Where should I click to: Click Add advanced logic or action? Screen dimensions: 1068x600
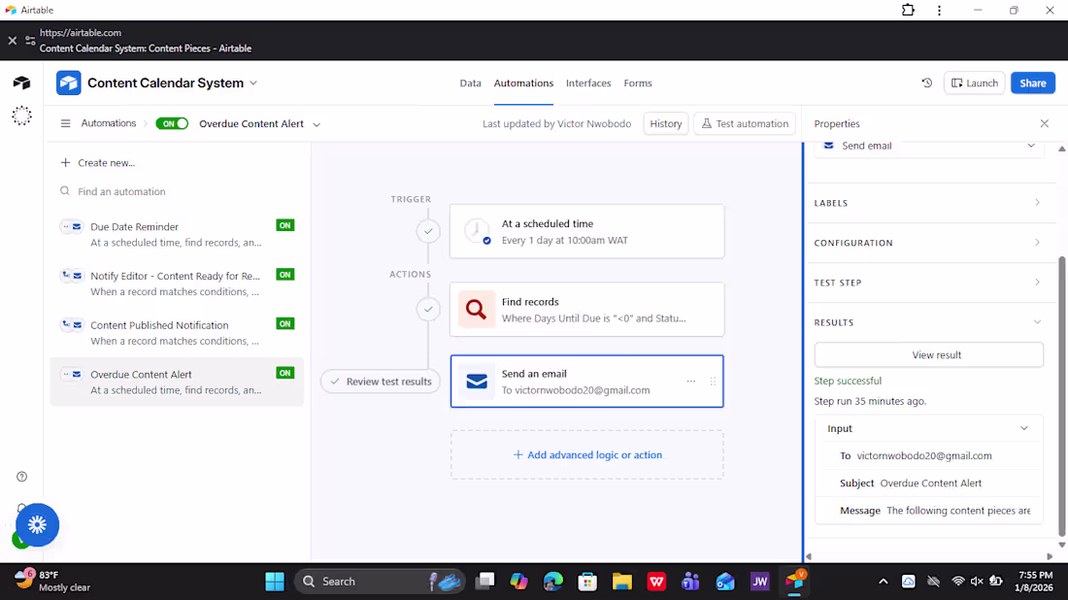click(587, 455)
